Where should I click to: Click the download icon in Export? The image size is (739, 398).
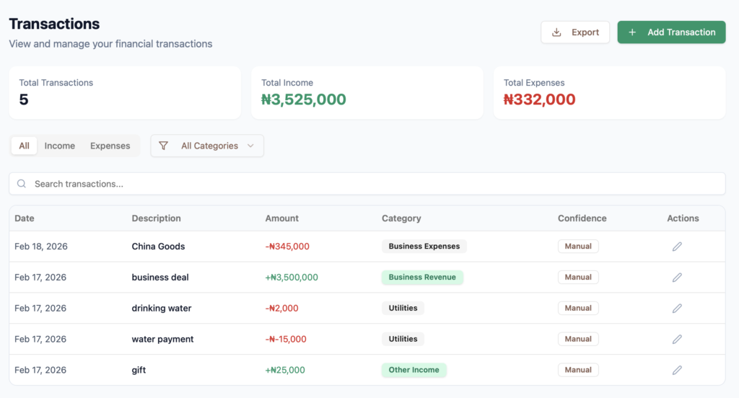point(556,32)
